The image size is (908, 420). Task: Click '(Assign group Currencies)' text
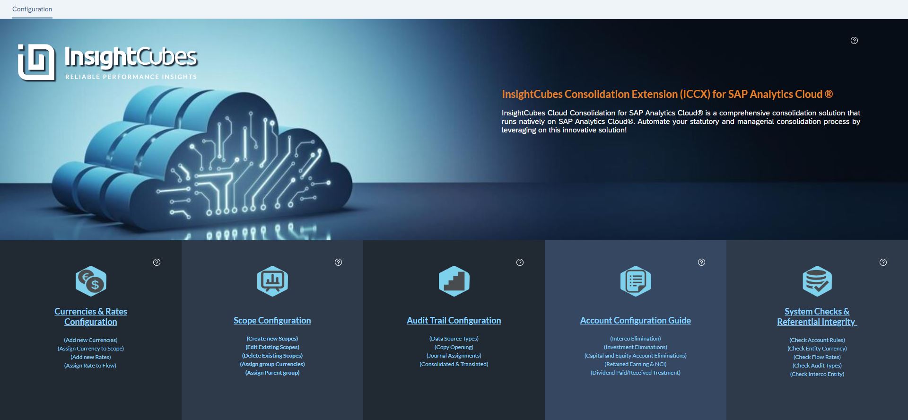coord(272,364)
